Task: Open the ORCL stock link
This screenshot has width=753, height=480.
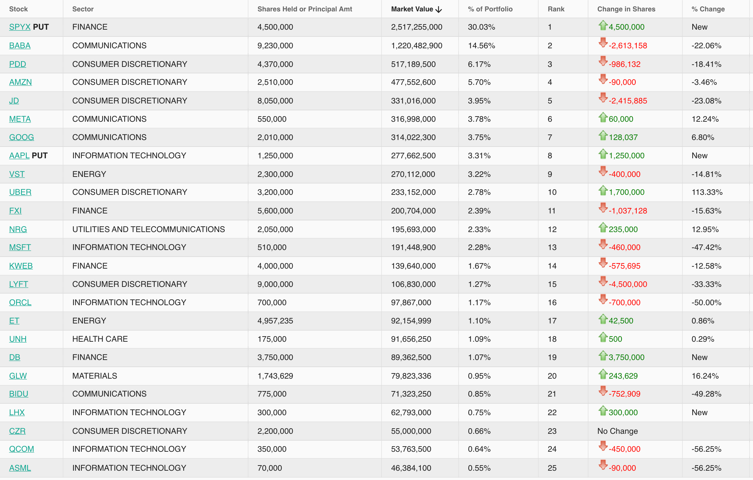Action: coord(20,302)
